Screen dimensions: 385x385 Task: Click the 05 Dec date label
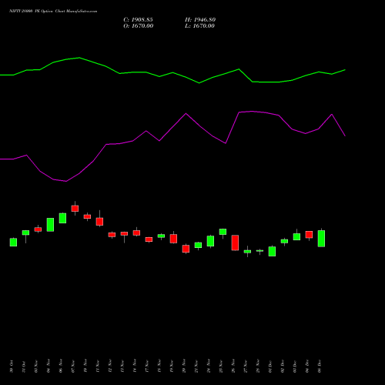tap(320, 367)
